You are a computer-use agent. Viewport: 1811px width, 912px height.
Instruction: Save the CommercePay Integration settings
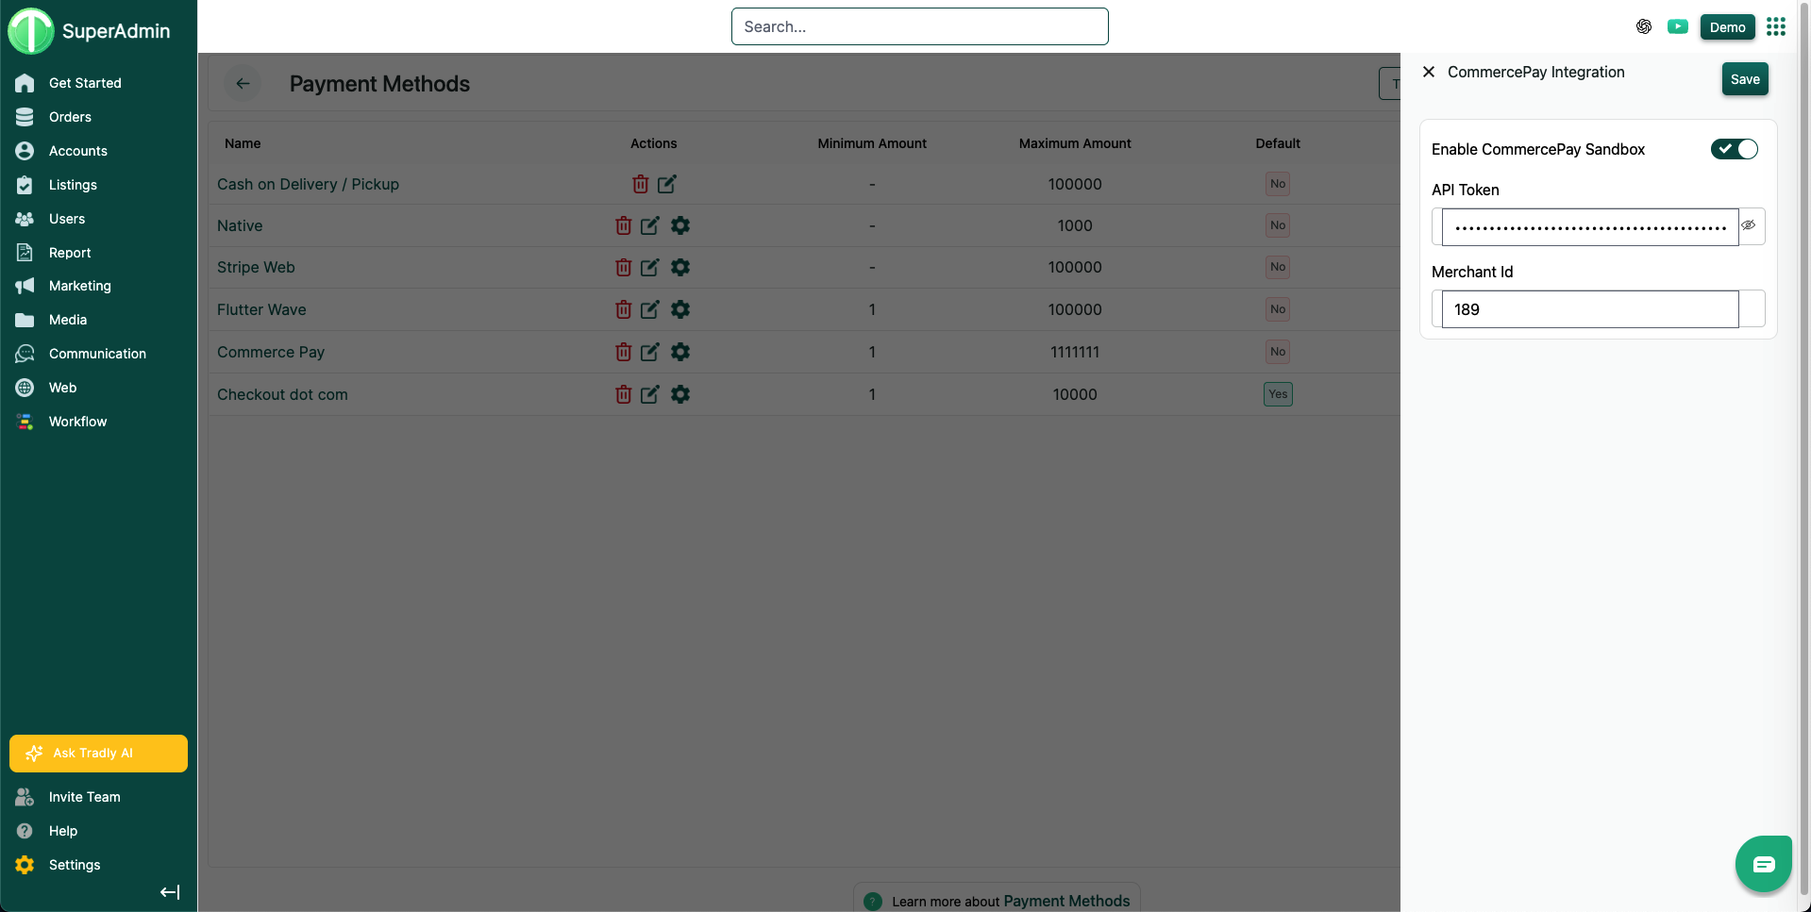click(1744, 79)
